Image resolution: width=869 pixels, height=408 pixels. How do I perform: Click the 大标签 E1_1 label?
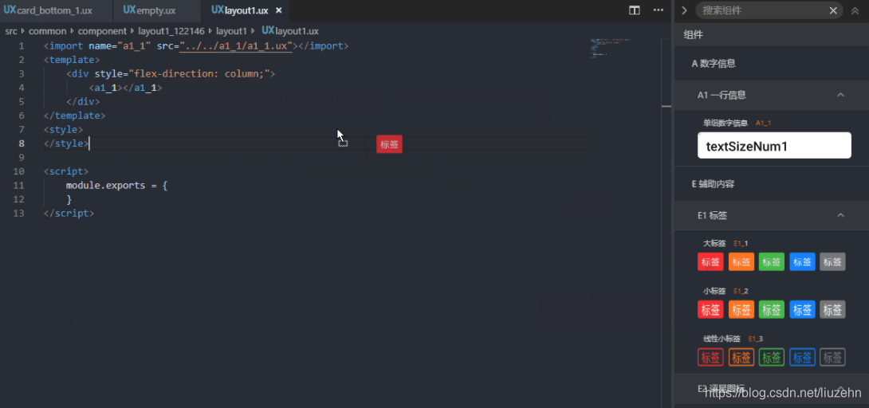tap(725, 243)
